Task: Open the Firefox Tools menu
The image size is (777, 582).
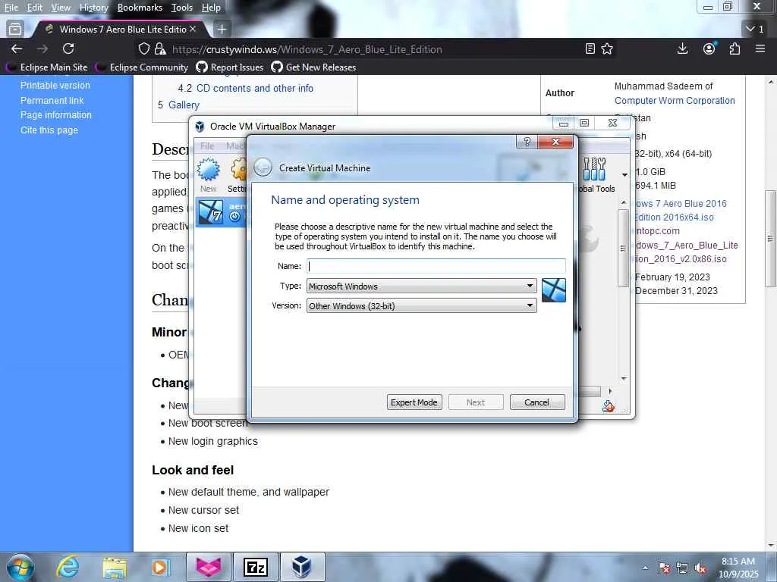Action: coord(182,8)
